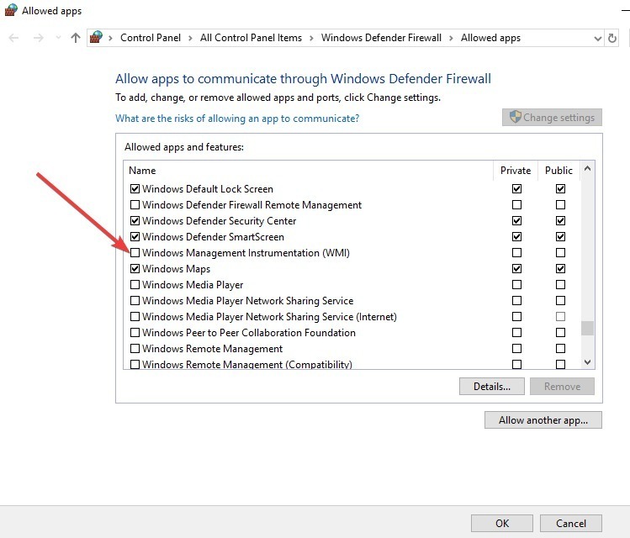630x538 pixels.
Task: Click the Allowed apps title bar icon
Action: [x=11, y=10]
